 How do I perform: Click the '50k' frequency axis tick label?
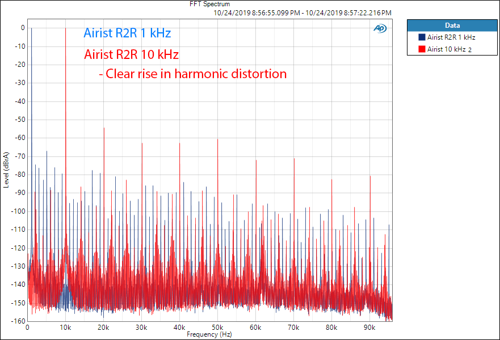click(217, 328)
